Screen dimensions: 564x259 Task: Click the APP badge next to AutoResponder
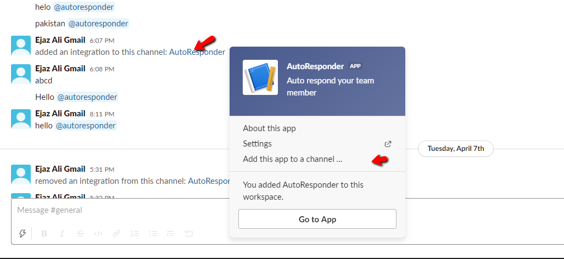pos(355,66)
